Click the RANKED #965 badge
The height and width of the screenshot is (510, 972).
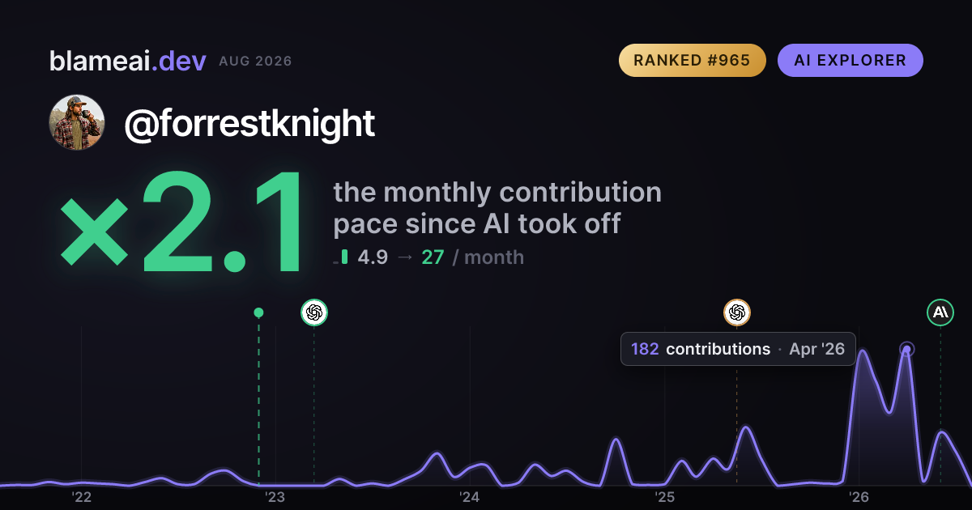(x=693, y=61)
